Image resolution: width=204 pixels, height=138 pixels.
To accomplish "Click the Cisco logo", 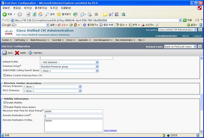I will (x=9, y=32).
